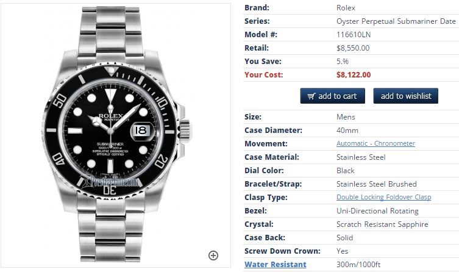Open the Double Locking Foldover Clasp link
Image resolution: width=459 pixels, height=272 pixels.
[x=383, y=197]
